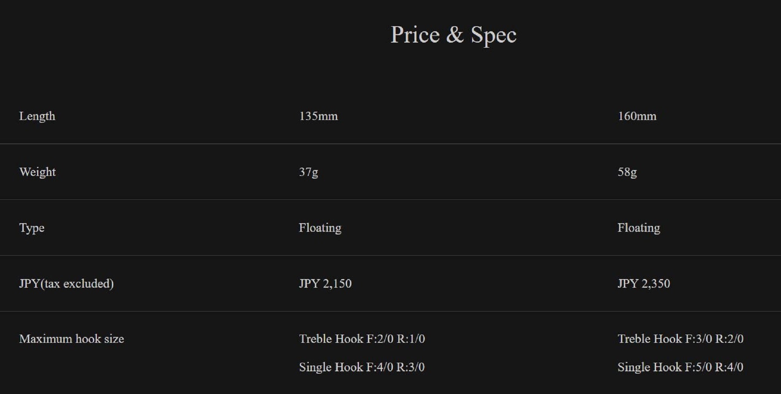This screenshot has width=781, height=394.
Task: Select the 37g weight value
Action: 308,172
